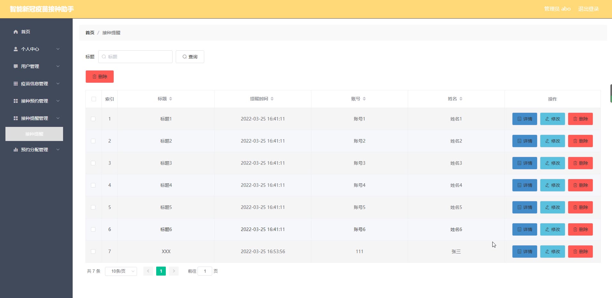This screenshot has height=298, width=612.
Task: Tick the checkbox for row 标题1
Action: [93, 119]
